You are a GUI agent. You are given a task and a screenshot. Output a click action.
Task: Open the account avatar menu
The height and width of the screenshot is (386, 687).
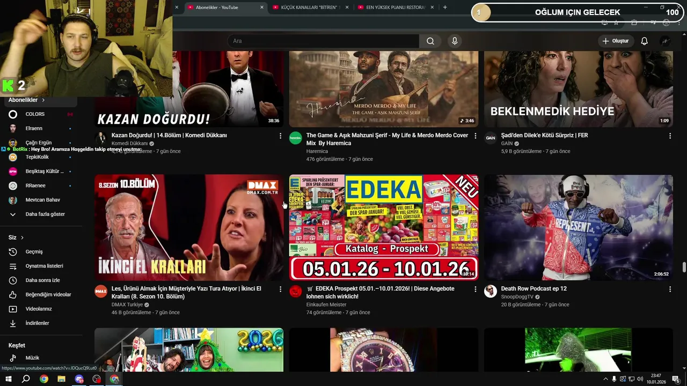click(x=666, y=41)
